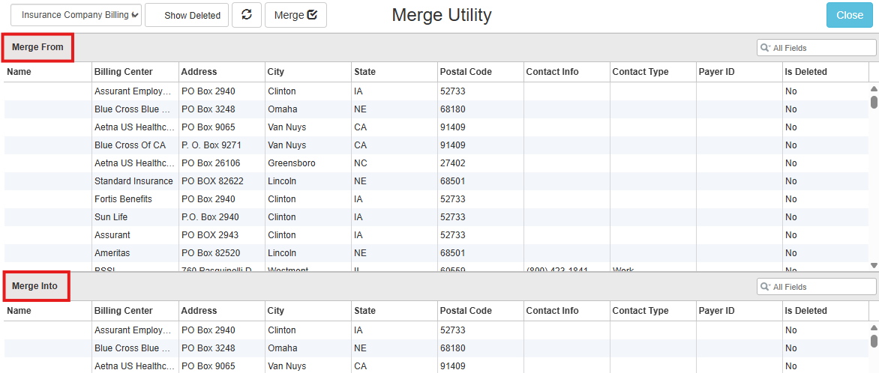Sort Merge From table by Name column
The image size is (879, 373).
(48, 72)
